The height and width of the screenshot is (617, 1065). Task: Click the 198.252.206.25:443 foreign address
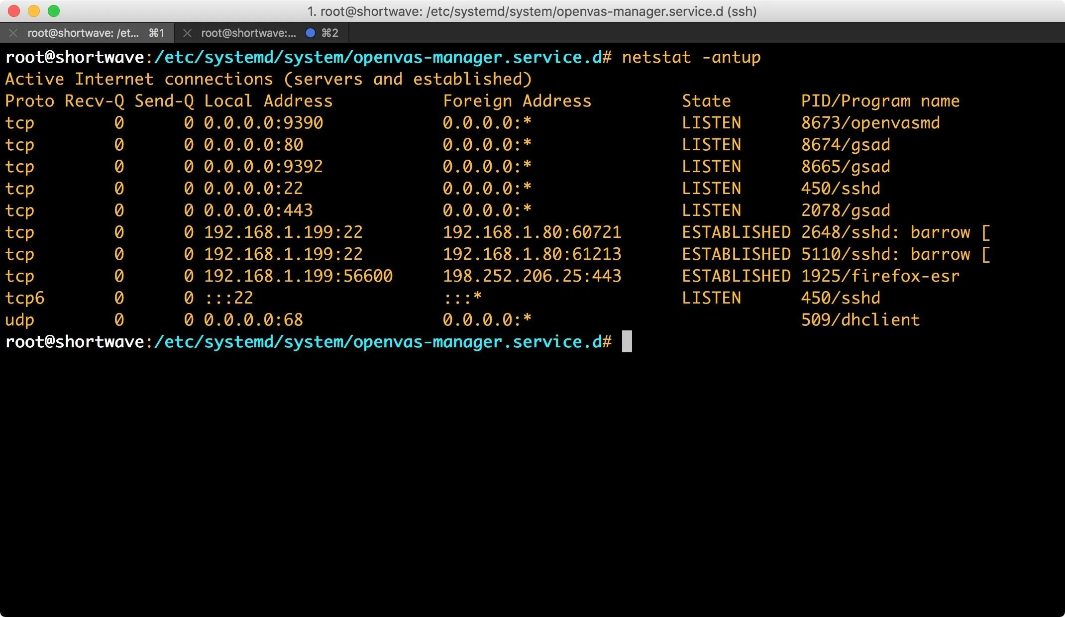pyautogui.click(x=532, y=276)
